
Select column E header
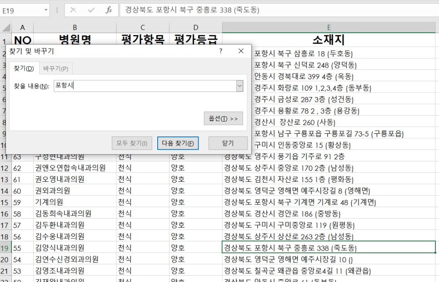tap(329, 28)
